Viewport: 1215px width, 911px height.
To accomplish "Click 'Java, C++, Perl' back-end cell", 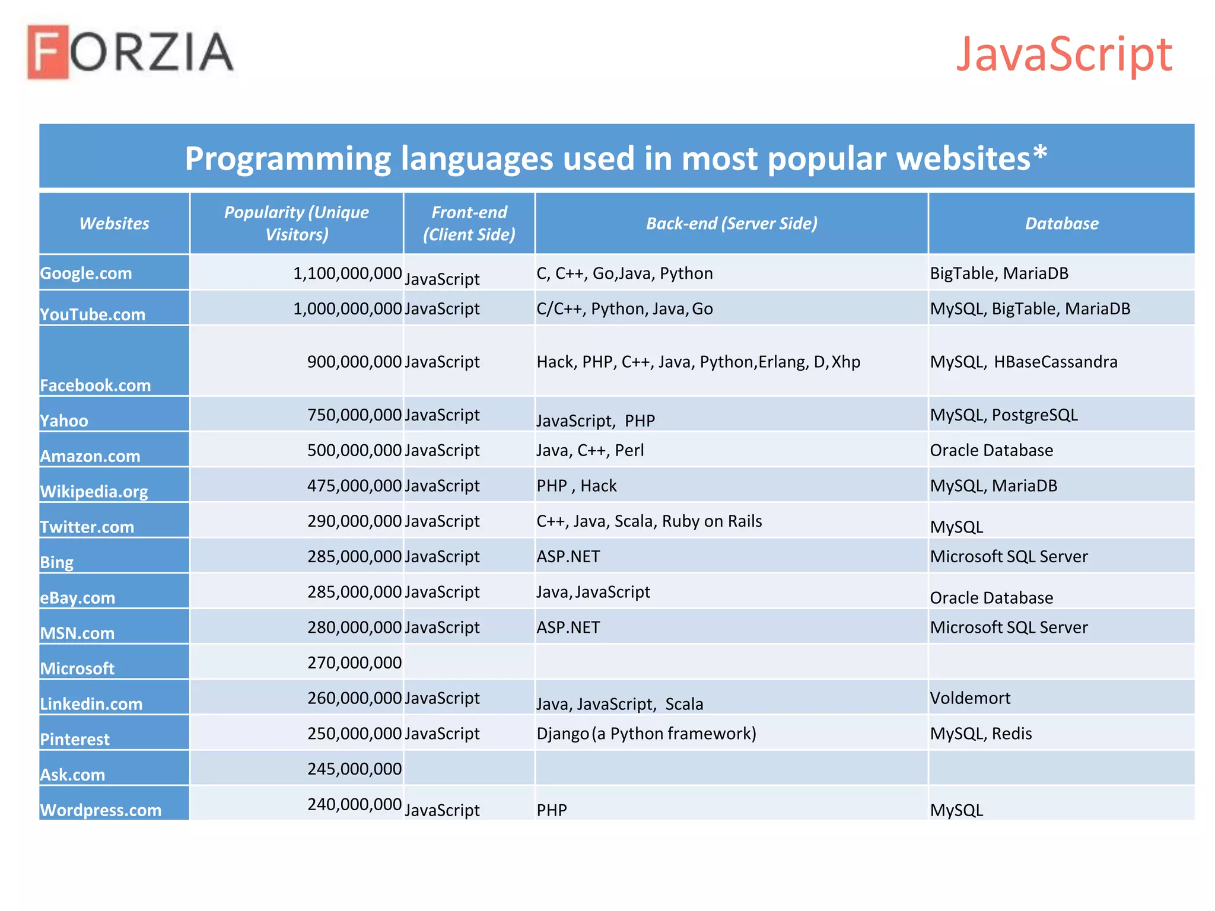I will tap(590, 451).
